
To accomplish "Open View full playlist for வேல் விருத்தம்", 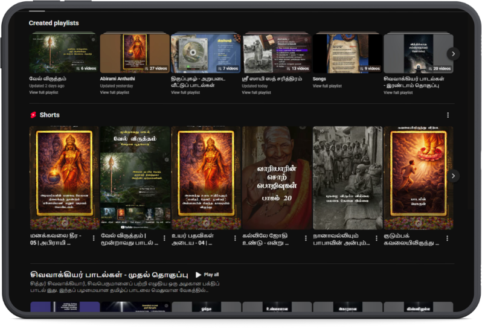I will click(44, 92).
